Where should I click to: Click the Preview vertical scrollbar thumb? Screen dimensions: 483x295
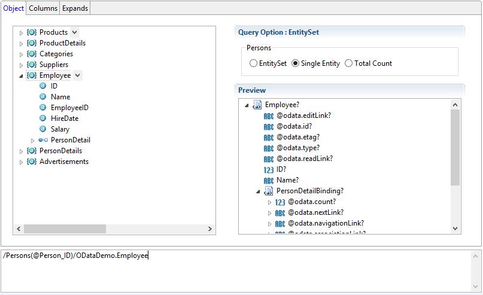click(455, 147)
